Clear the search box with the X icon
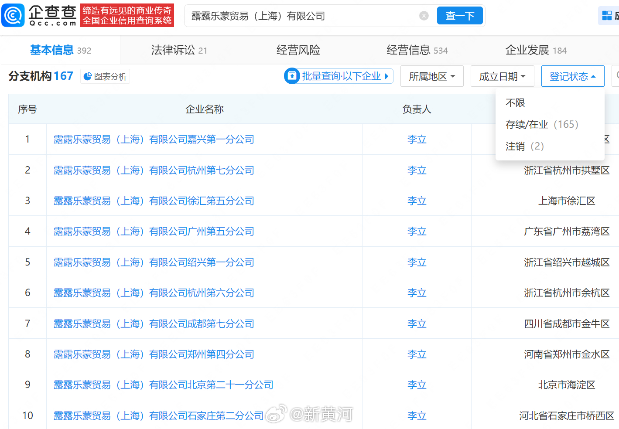Image resolution: width=619 pixels, height=429 pixels. [x=424, y=16]
